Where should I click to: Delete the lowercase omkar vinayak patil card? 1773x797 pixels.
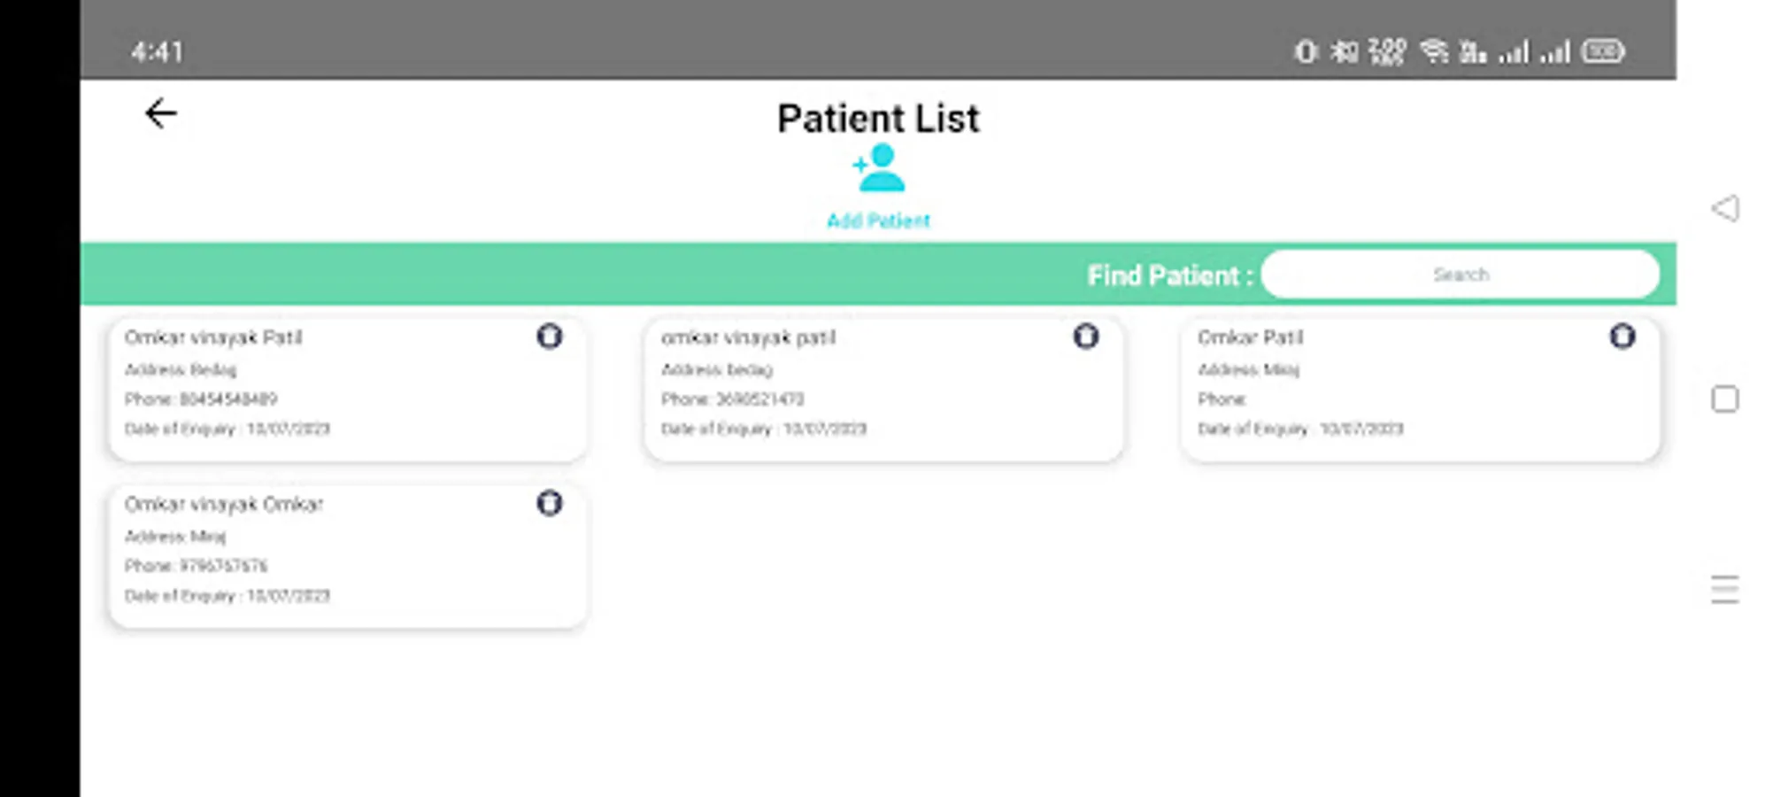click(x=1086, y=337)
